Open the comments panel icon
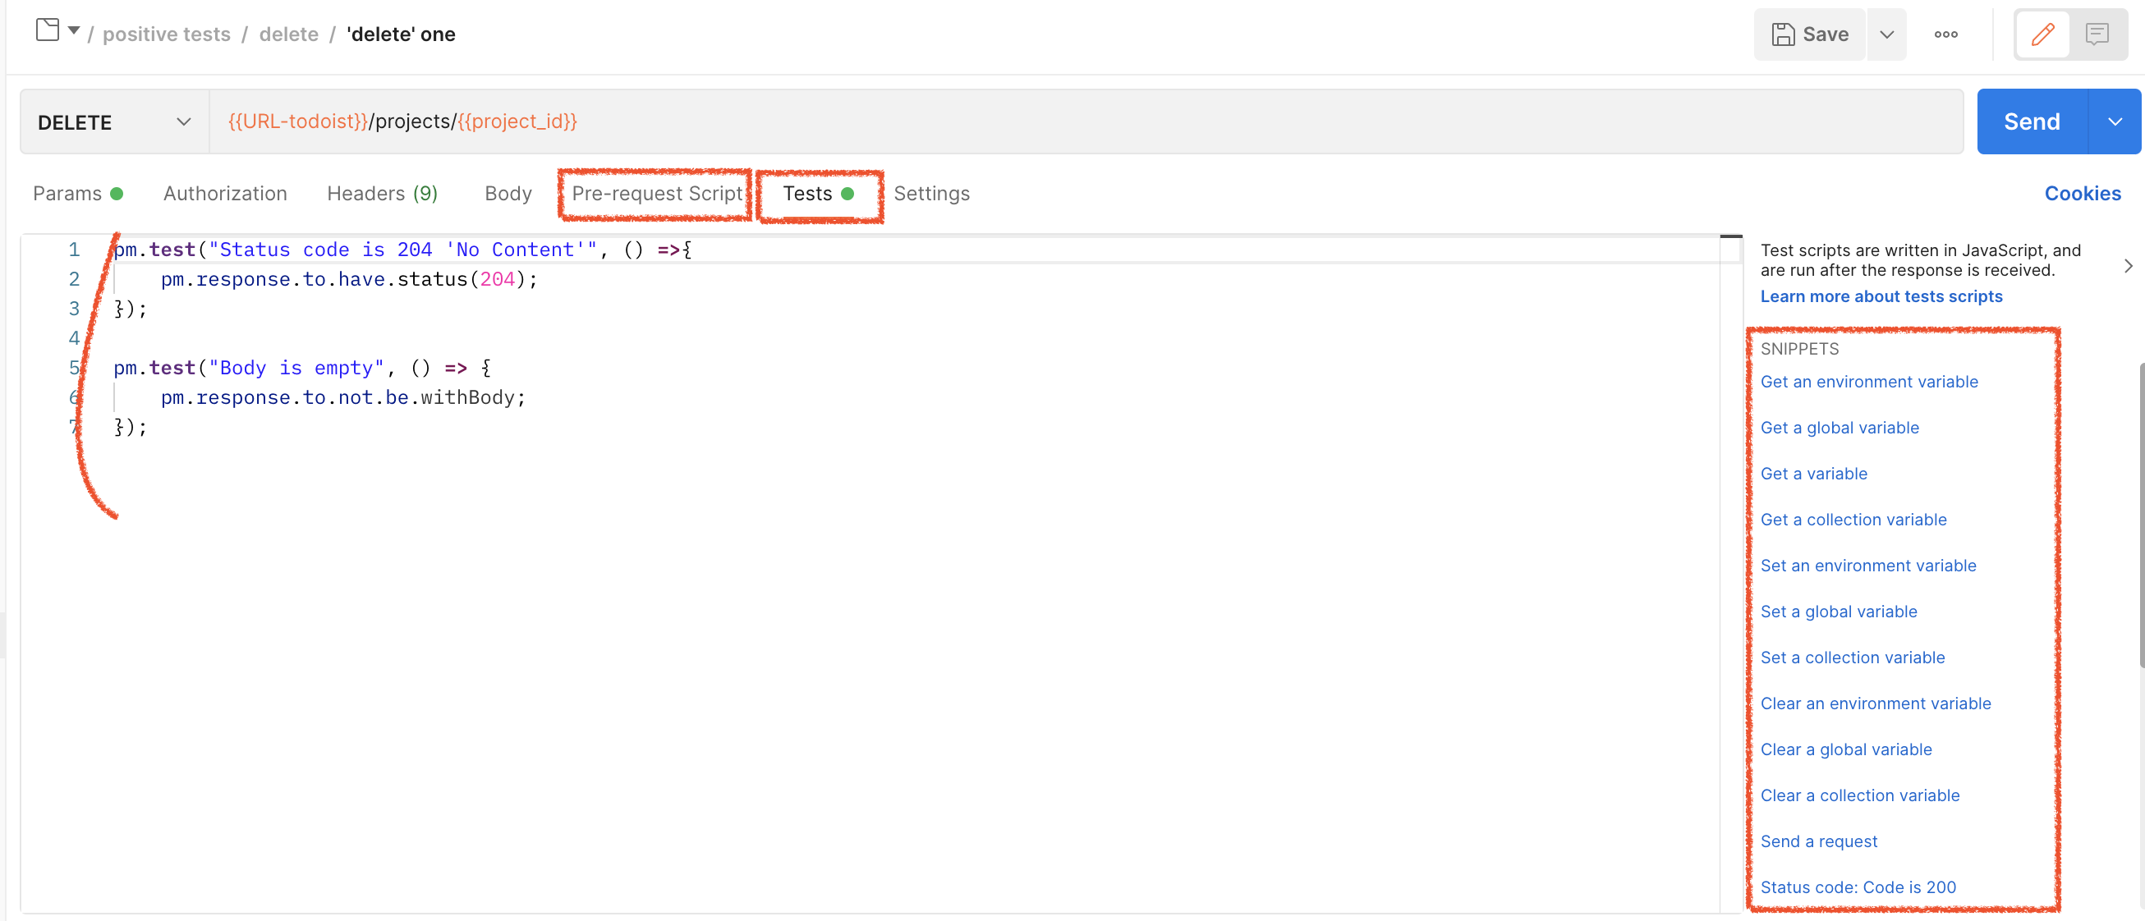Viewport: 2145px width, 921px height. click(2097, 34)
